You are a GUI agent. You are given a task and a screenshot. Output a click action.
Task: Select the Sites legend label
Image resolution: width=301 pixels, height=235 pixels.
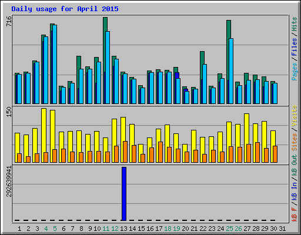(x=294, y=142)
